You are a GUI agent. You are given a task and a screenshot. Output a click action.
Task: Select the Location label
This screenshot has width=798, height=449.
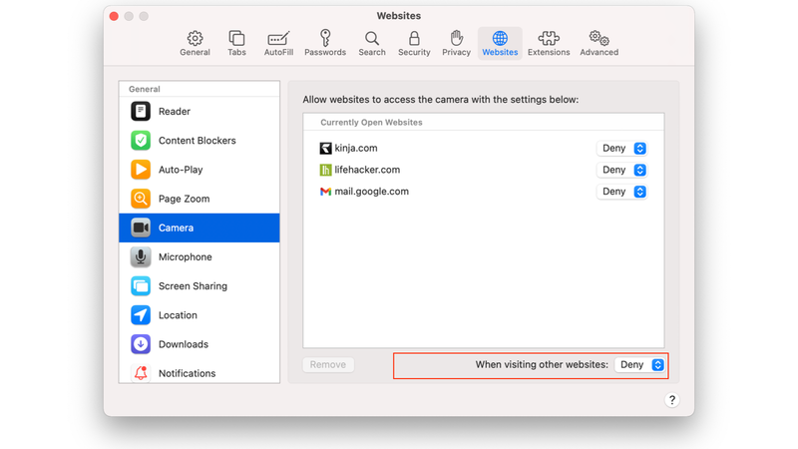tap(178, 315)
